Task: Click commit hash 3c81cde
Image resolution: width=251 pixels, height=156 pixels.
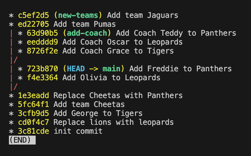Action: point(33,131)
